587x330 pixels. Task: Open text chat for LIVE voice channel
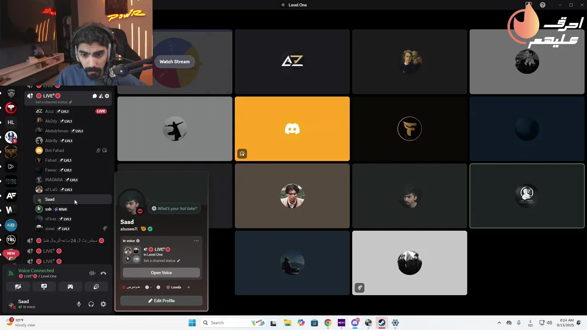(94, 96)
